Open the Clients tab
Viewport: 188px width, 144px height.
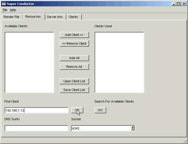(x=73, y=17)
